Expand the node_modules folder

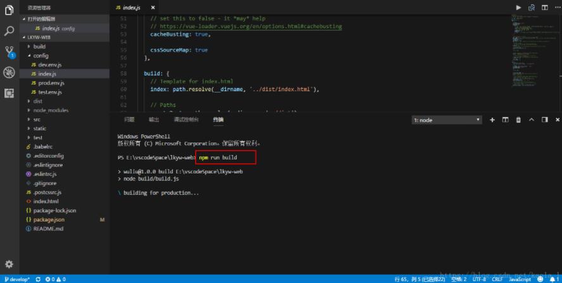pos(65,110)
